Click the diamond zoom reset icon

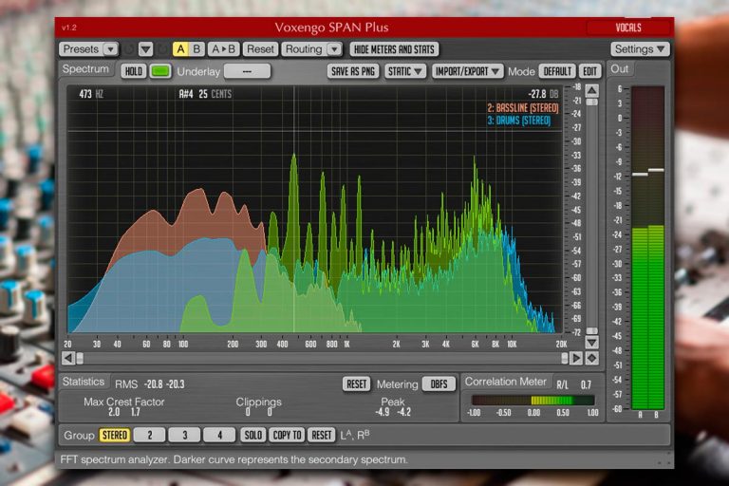coord(592,358)
